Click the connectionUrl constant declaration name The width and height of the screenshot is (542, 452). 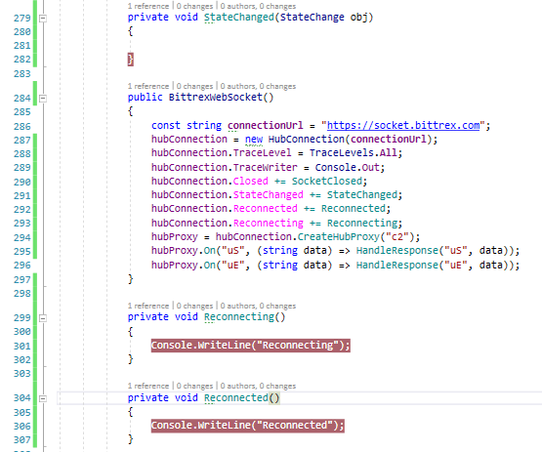(265, 125)
